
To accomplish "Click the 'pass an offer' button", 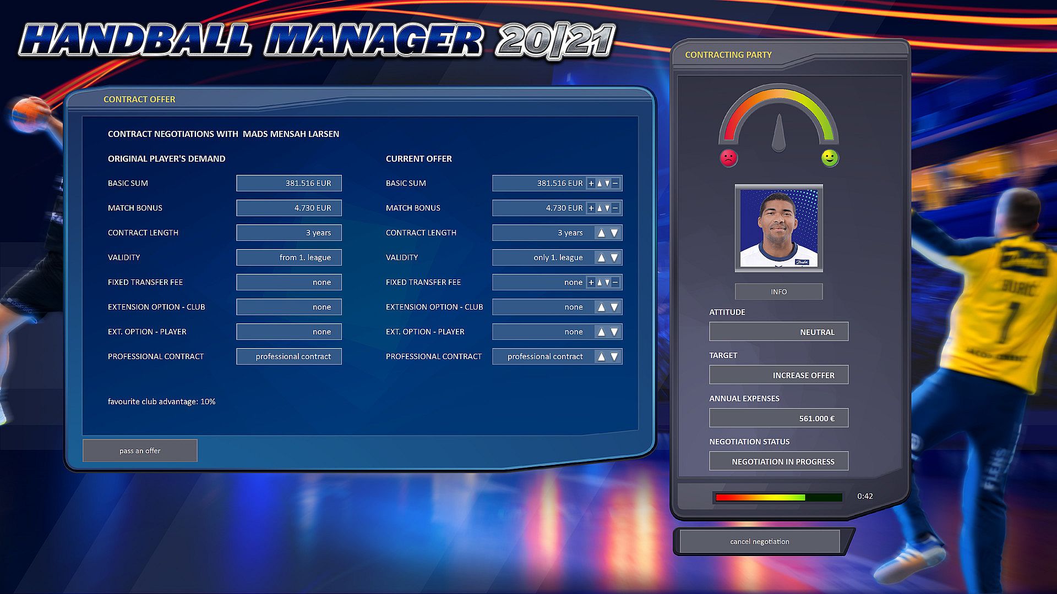I will (140, 450).
